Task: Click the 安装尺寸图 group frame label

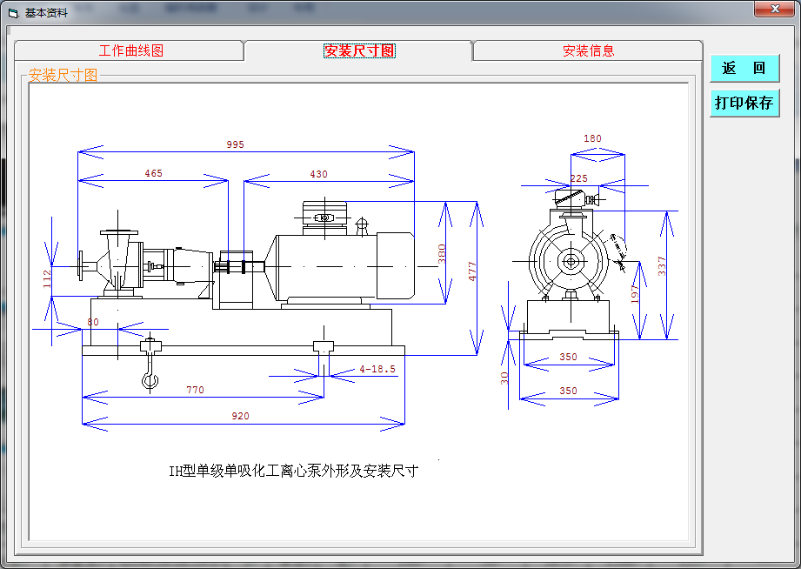Action: (63, 75)
